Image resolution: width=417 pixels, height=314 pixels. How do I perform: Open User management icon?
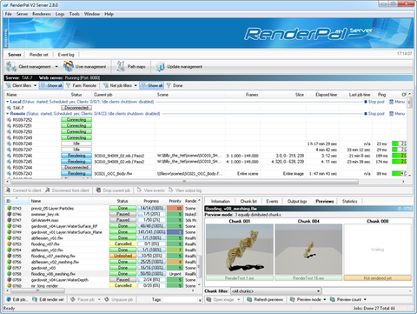pyautogui.click(x=69, y=66)
